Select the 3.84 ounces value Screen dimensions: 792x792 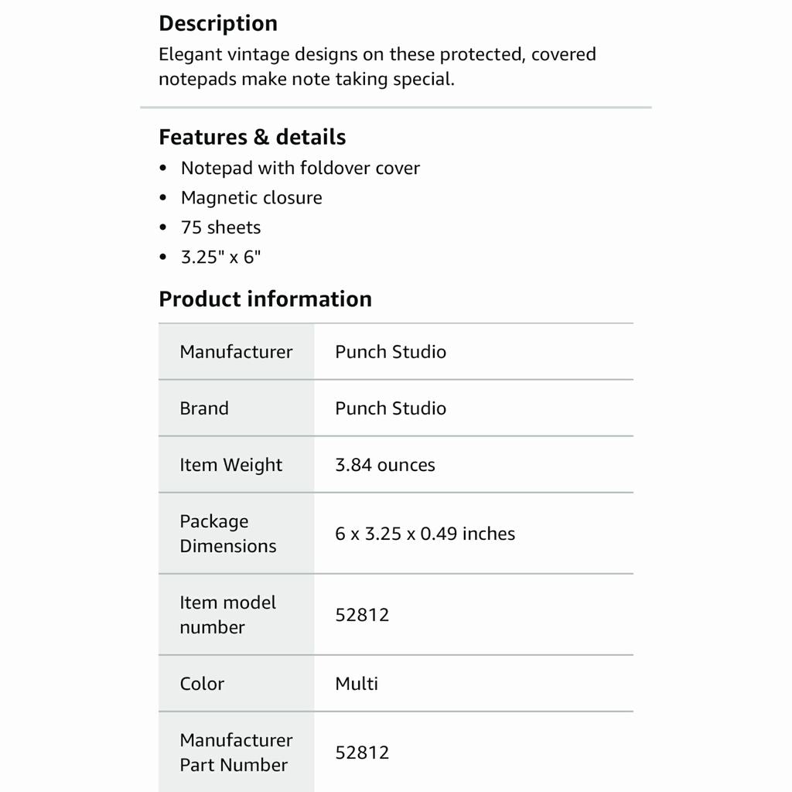pyautogui.click(x=385, y=465)
